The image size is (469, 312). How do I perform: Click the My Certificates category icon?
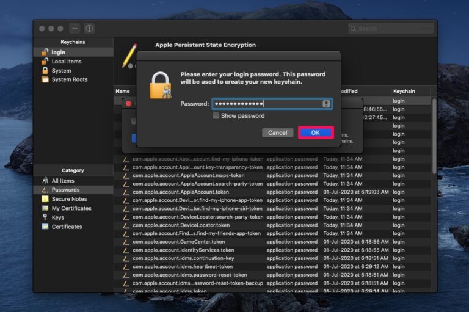(x=45, y=208)
